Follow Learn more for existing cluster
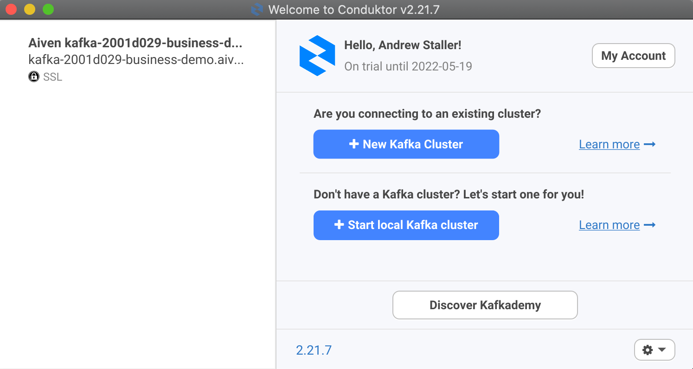 pyautogui.click(x=610, y=145)
